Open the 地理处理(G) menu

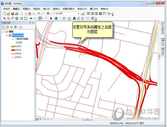point(69,9)
